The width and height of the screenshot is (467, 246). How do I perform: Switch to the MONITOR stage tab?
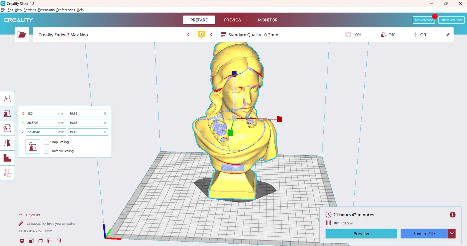pyautogui.click(x=268, y=20)
